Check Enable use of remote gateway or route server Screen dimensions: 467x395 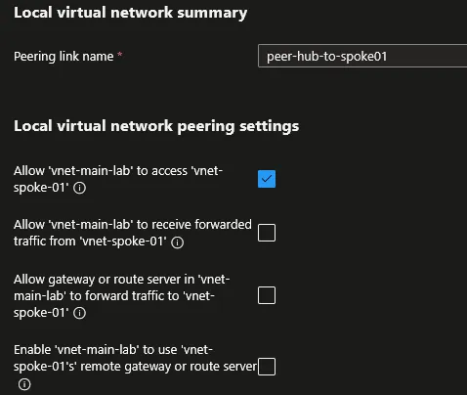coord(267,367)
